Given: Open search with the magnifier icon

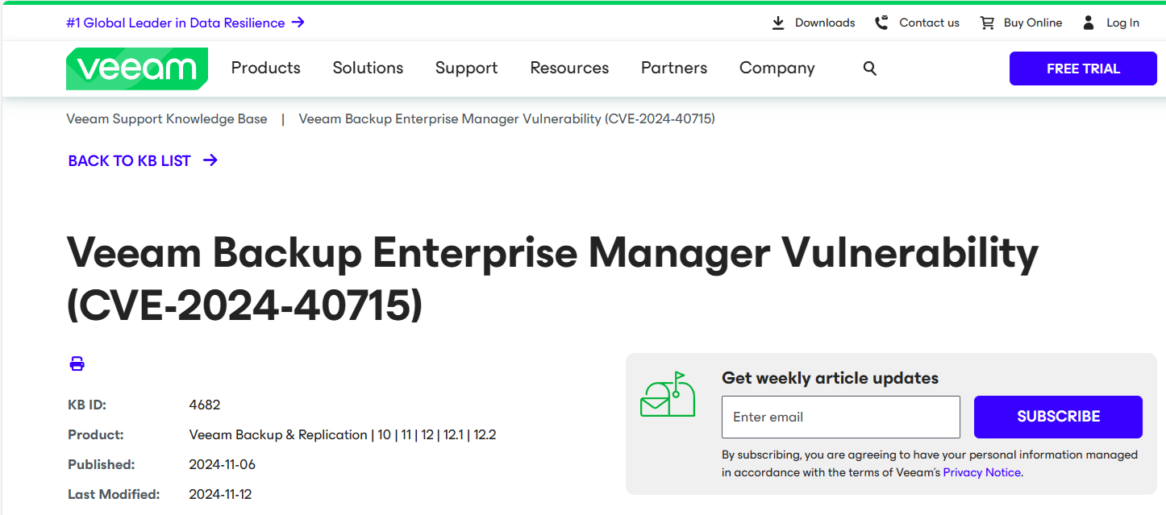Looking at the screenshot, I should pos(869,69).
